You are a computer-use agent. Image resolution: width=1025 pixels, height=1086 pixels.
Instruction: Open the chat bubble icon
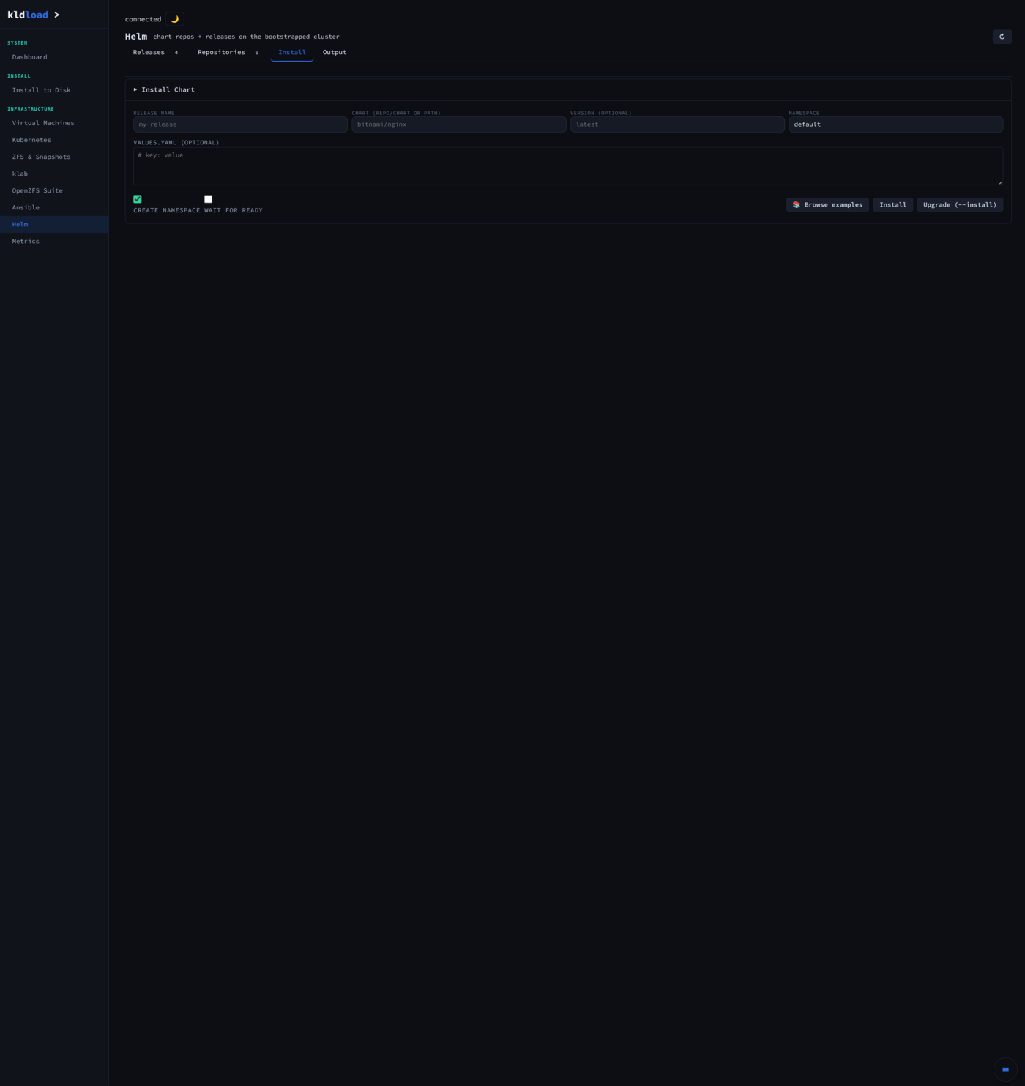coord(1005,1069)
